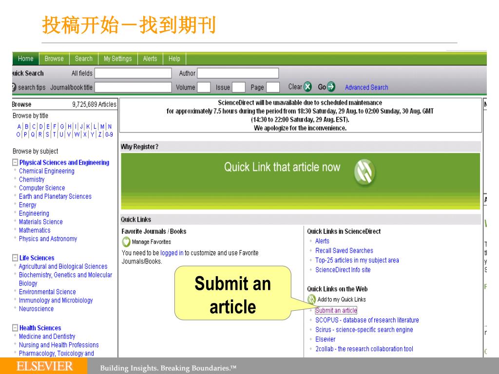The height and width of the screenshot is (374, 499).
Task: Click Manage Favorites text
Action: click(152, 242)
